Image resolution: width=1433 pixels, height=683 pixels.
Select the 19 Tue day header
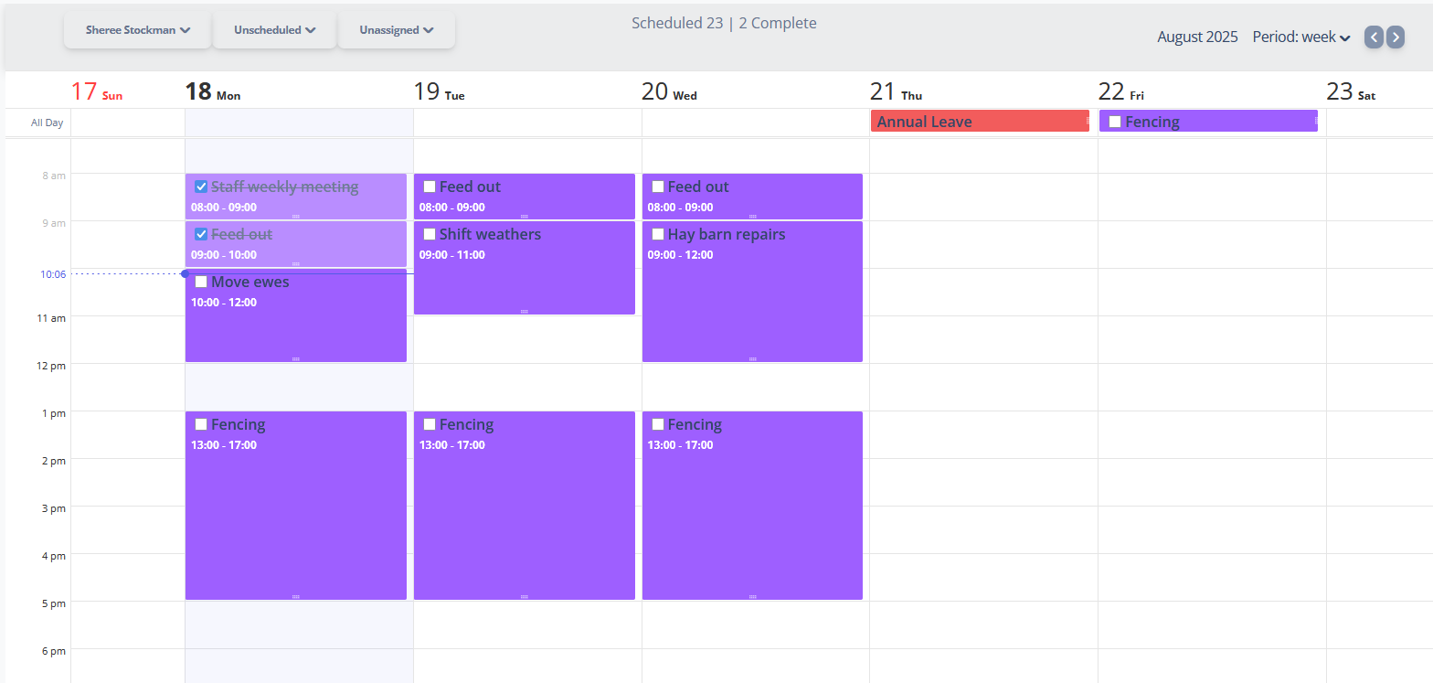439,91
